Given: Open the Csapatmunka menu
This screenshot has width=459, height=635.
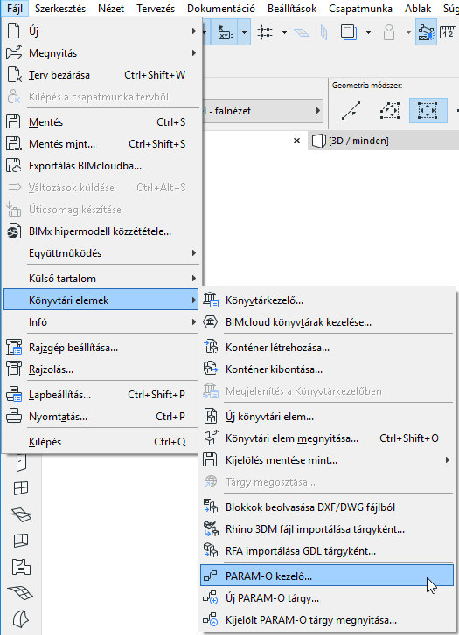Looking at the screenshot, I should (360, 9).
